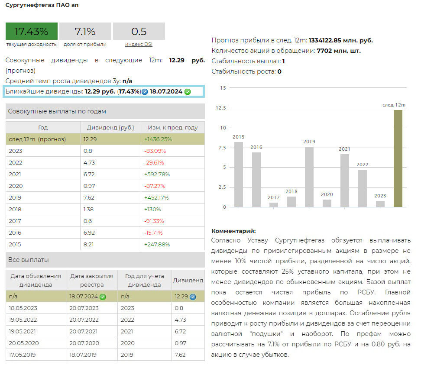Click the 2019 bar in the dividend chart
The height and width of the screenshot is (365, 421).
click(309, 177)
